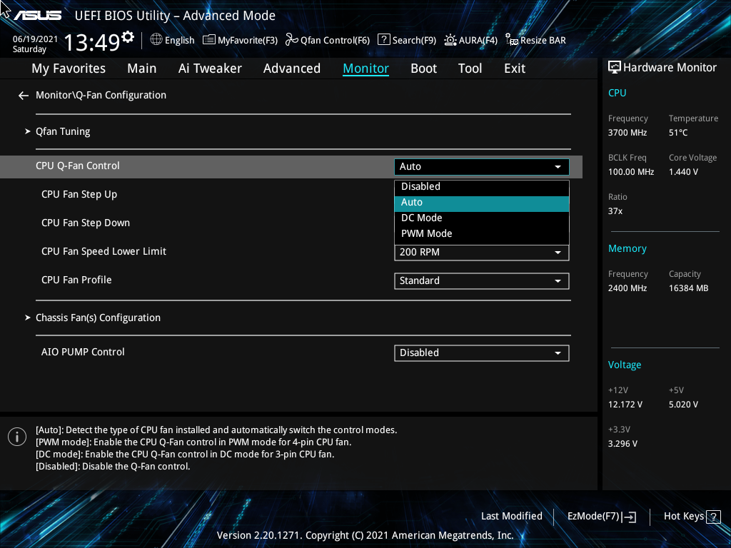The width and height of the screenshot is (731, 548).
Task: Open the CPU Fan Profile dropdown
Action: point(481,280)
